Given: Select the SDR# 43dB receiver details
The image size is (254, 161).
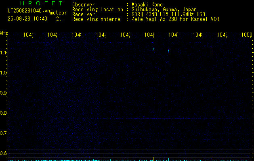Looking at the screenshot, I should 169,14.
